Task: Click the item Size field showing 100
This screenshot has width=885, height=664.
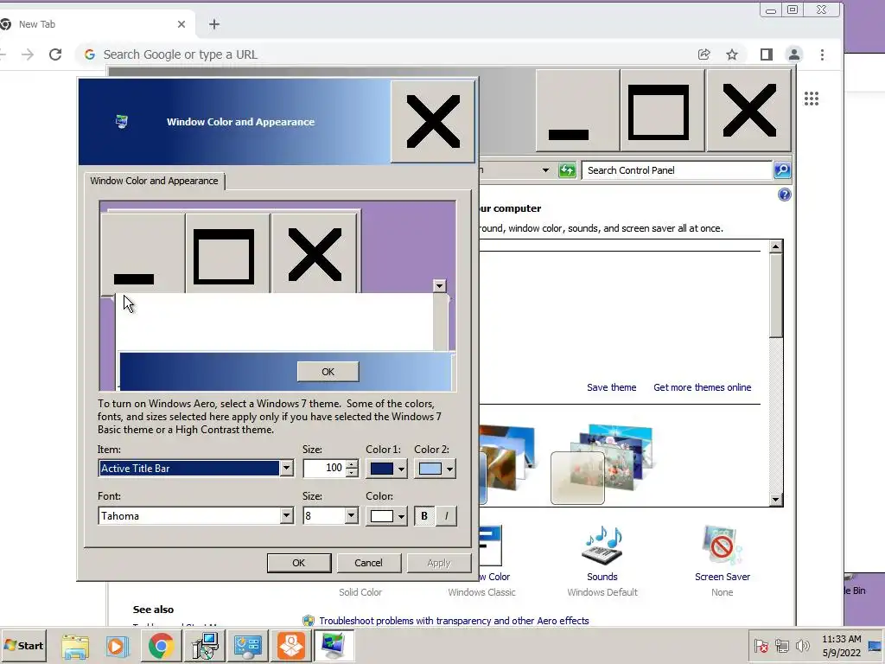Action: [x=325, y=468]
